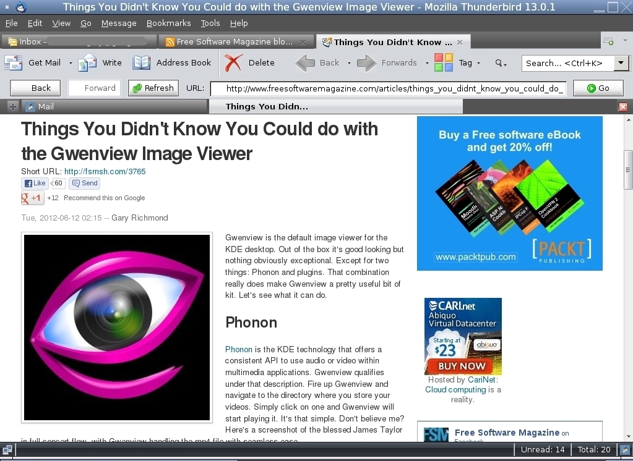This screenshot has height=461, width=633.
Task: Open the File menu
Action: tap(11, 23)
